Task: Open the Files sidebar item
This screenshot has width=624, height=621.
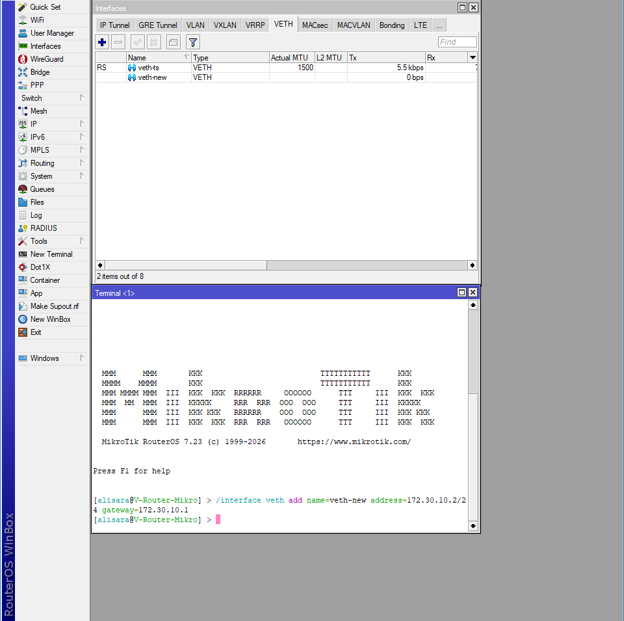Action: coord(52,202)
